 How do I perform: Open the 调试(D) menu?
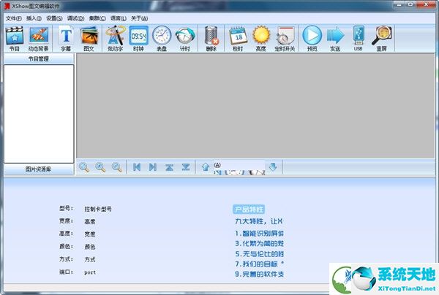tap(75, 18)
